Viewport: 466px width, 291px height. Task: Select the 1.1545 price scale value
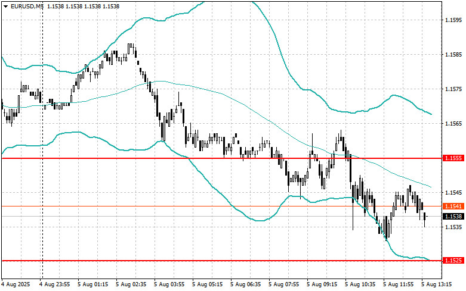click(453, 193)
